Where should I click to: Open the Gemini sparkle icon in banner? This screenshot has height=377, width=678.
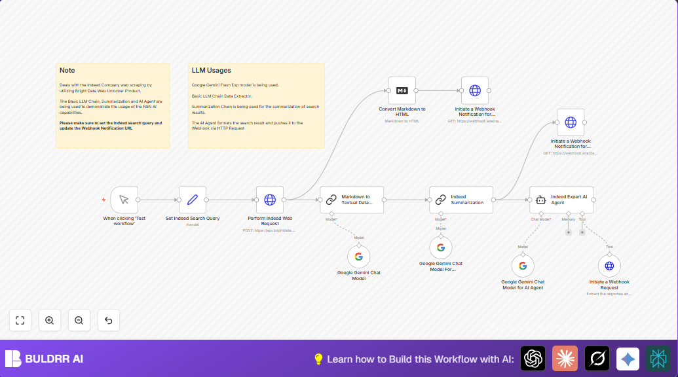pos(628,359)
